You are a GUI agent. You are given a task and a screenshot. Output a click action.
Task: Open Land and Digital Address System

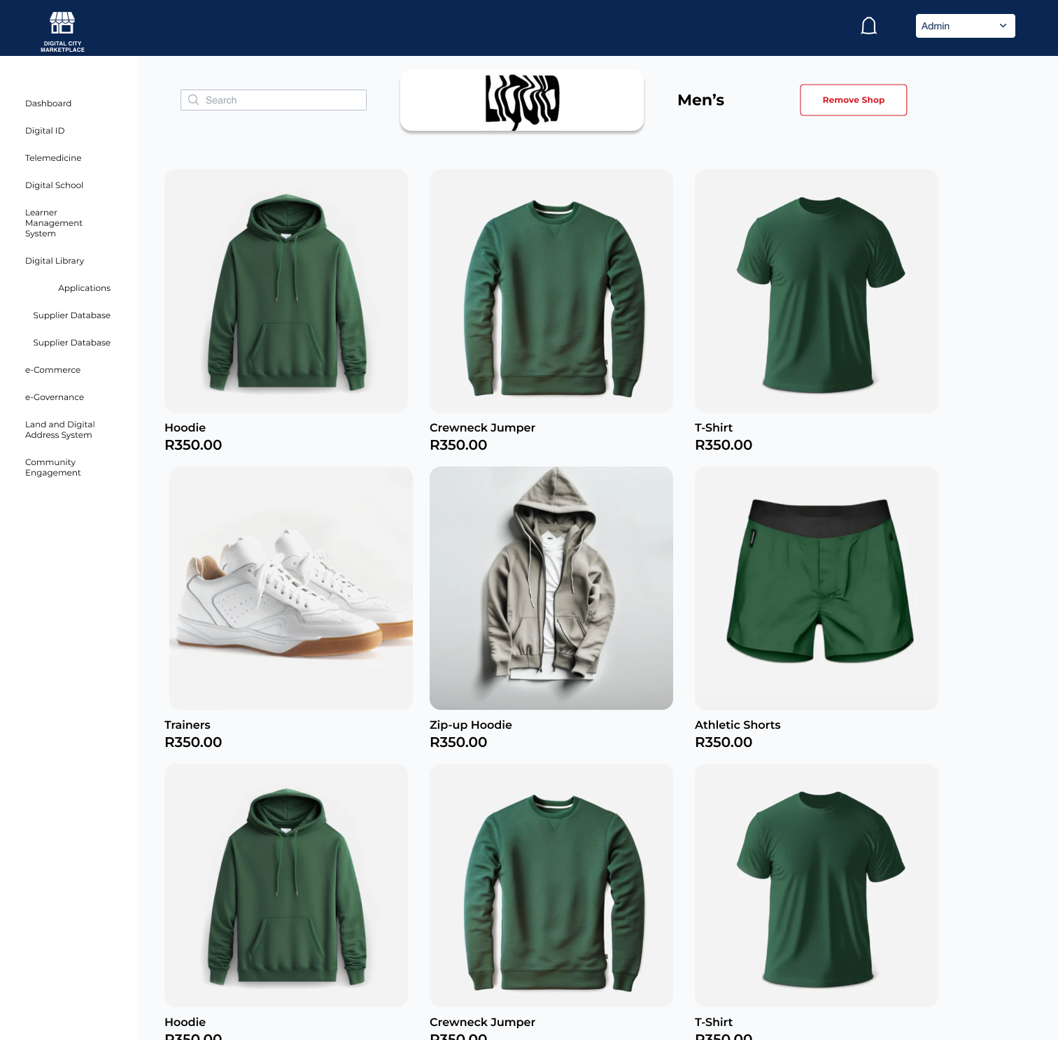pos(60,429)
